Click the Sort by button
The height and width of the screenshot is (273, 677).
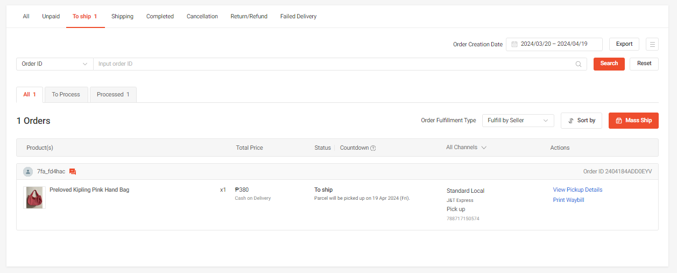coord(581,121)
